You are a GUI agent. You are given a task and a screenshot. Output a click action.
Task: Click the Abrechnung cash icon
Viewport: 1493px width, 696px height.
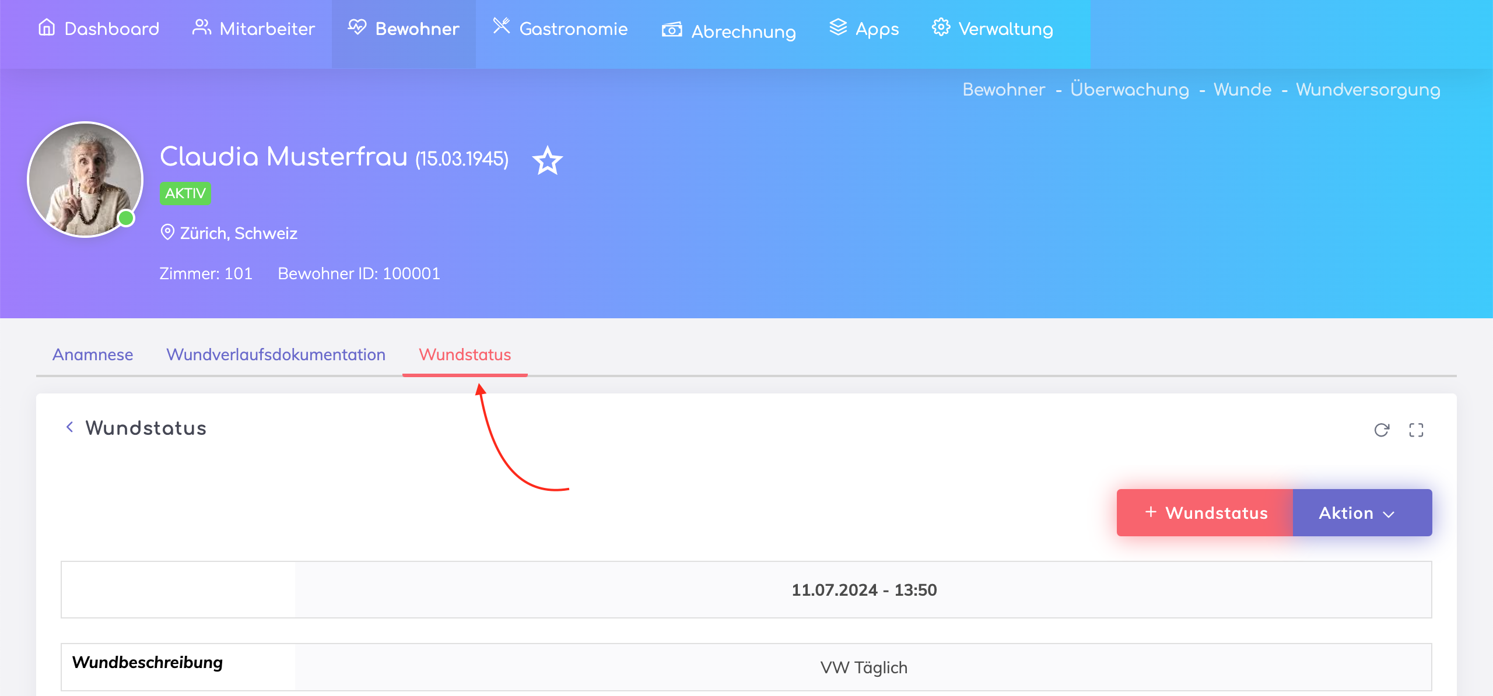(672, 30)
